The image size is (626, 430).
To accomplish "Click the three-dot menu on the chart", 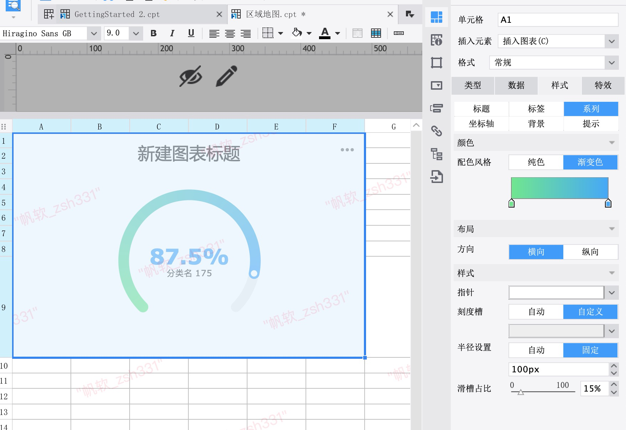I will 347,150.
